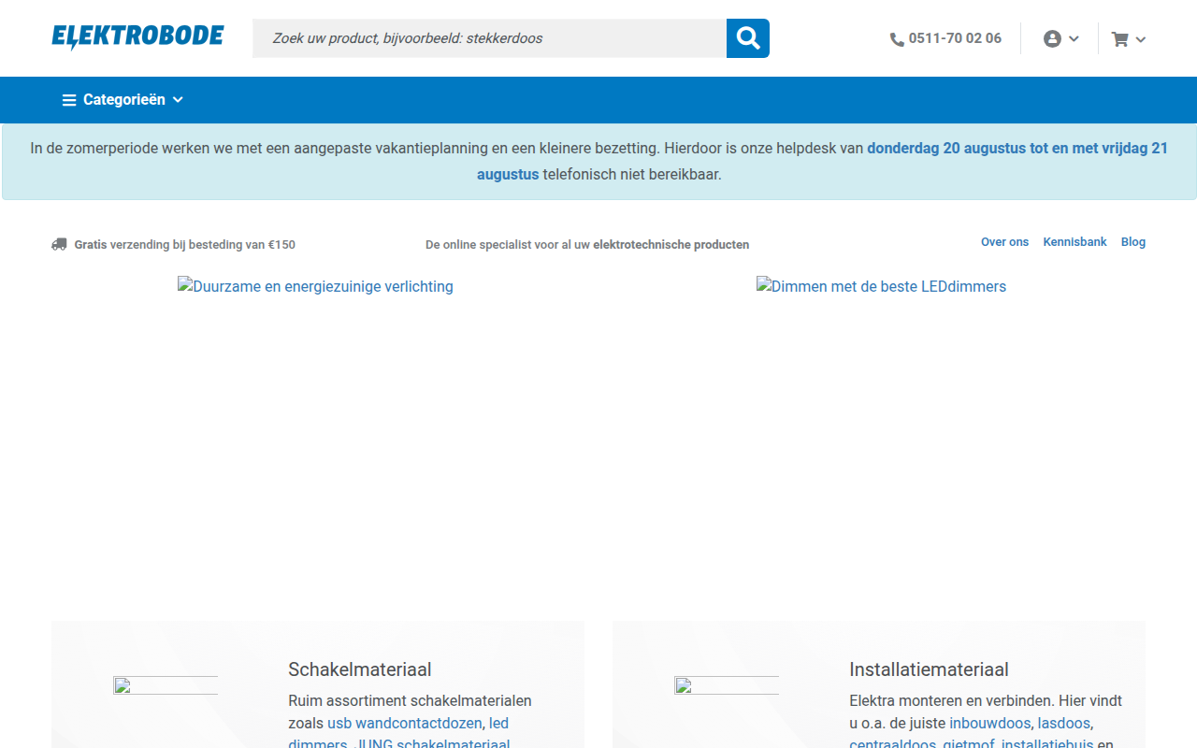Image resolution: width=1197 pixels, height=748 pixels.
Task: Click the Schakelmateriaal category image
Action: click(x=166, y=685)
